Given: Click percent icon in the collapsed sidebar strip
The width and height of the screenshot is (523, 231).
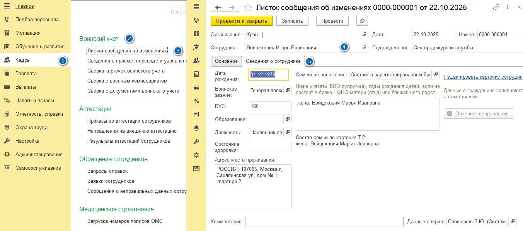Looking at the screenshot, I should 196,101.
